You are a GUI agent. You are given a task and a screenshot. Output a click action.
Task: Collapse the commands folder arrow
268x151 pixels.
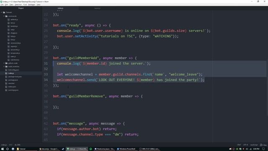coord(4,16)
